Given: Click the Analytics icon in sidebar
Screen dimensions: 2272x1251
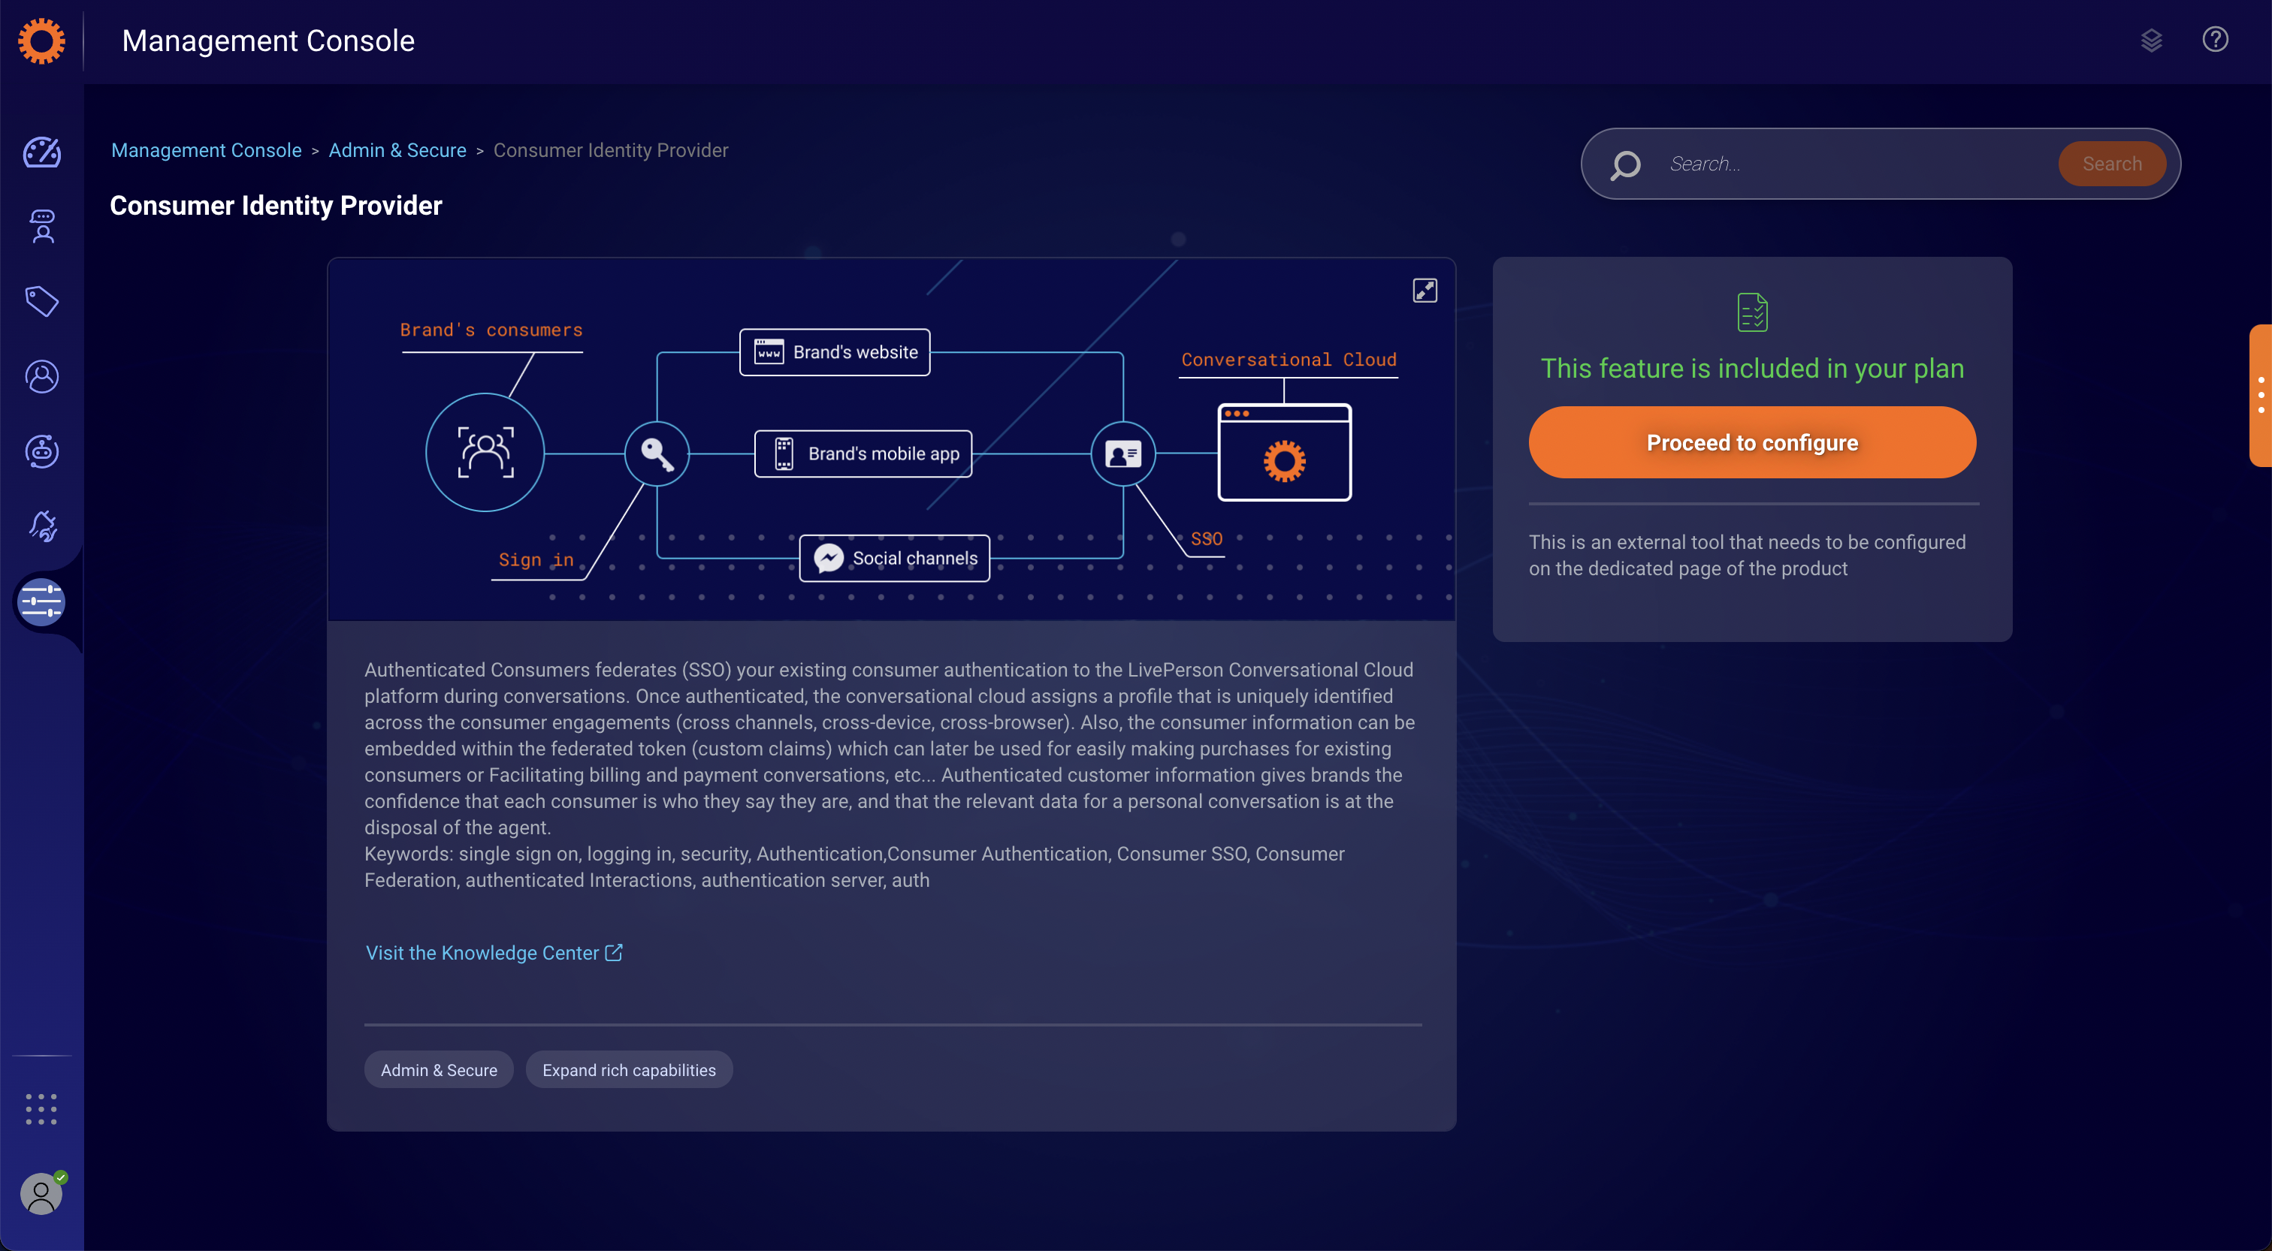Looking at the screenshot, I should (41, 151).
